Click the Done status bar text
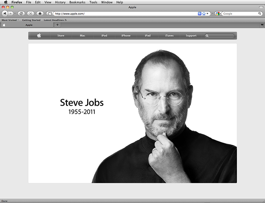Image resolution: width=265 pixels, height=203 pixels. 4,201
